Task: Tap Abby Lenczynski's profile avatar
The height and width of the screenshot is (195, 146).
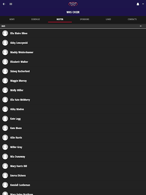Action: tap(5, 43)
